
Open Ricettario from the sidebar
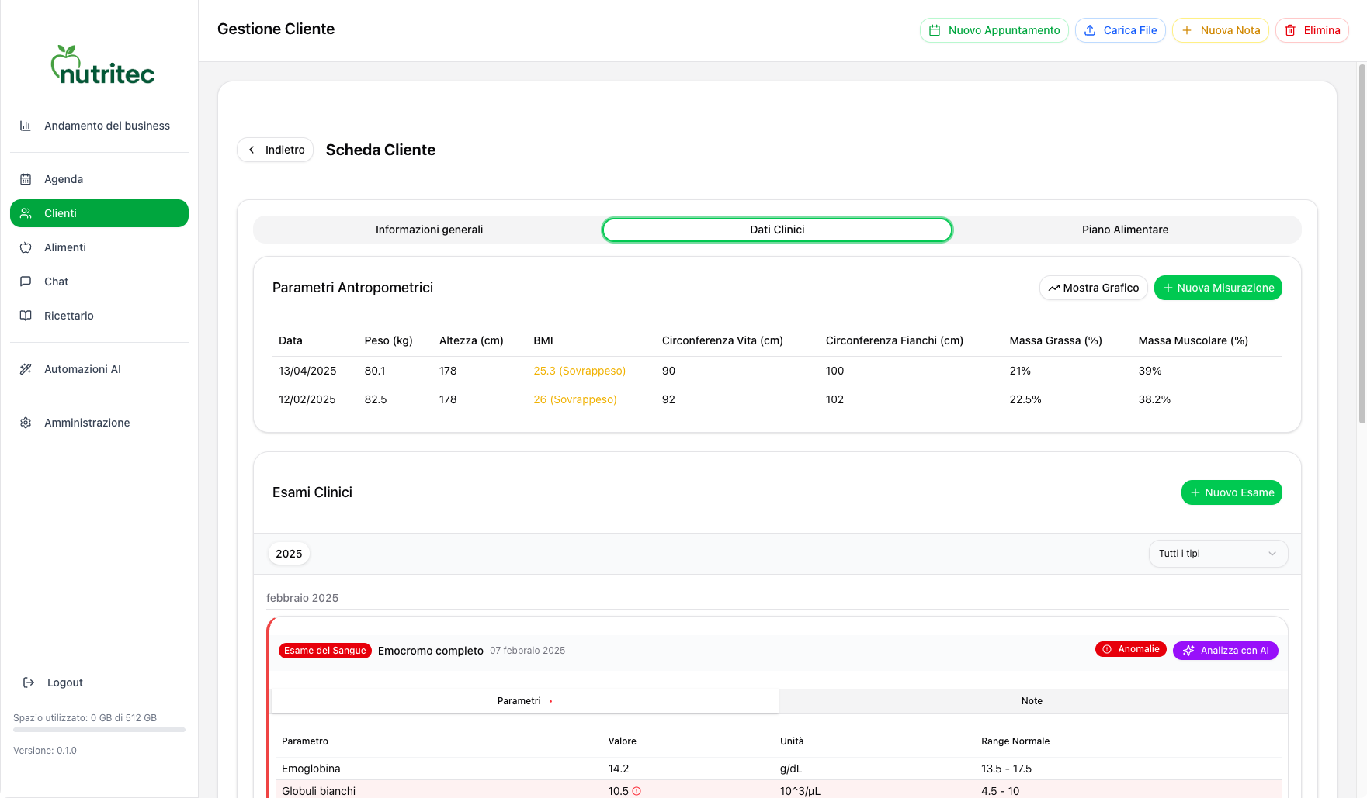pyautogui.click(x=99, y=316)
